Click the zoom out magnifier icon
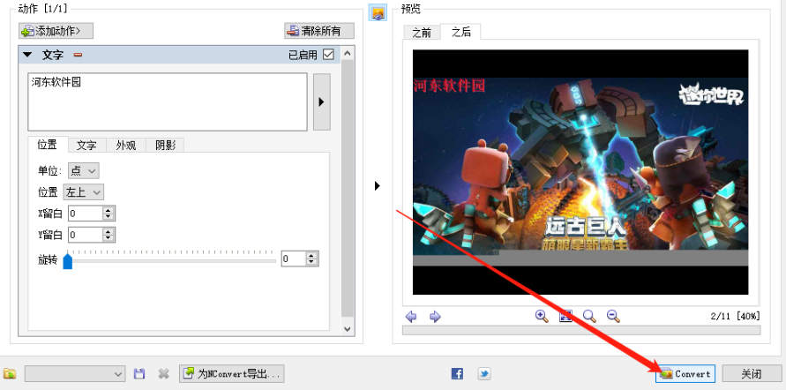Image resolution: width=786 pixels, height=390 pixels. 614,316
